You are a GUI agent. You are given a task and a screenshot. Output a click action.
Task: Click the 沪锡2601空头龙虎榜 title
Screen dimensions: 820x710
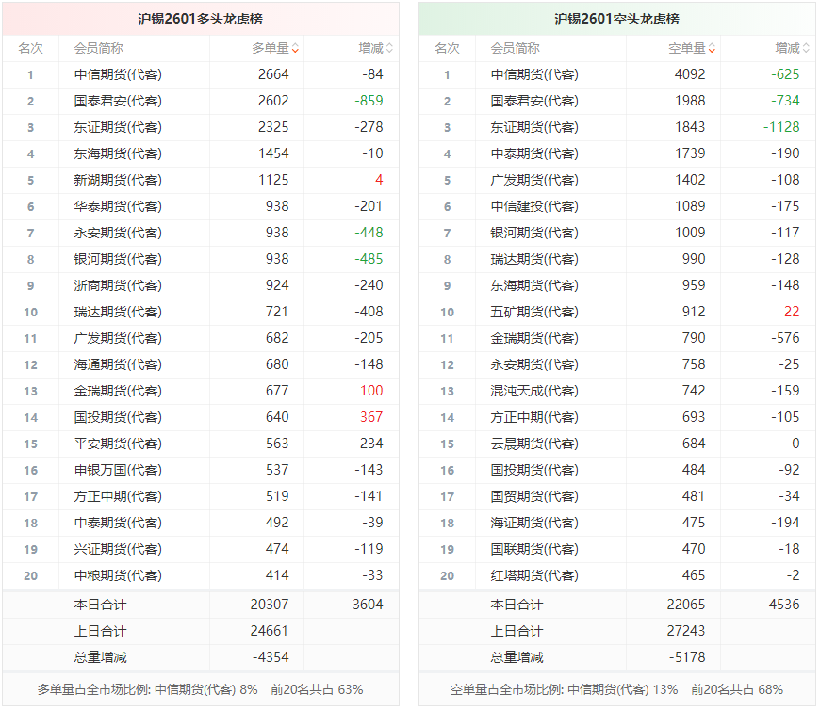[x=617, y=20]
